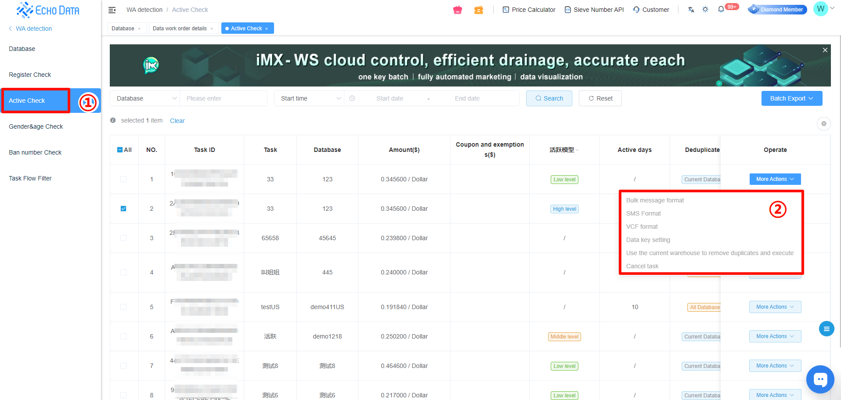Click the orange coupon ticket icon
The width and height of the screenshot is (841, 400).
pos(479,10)
